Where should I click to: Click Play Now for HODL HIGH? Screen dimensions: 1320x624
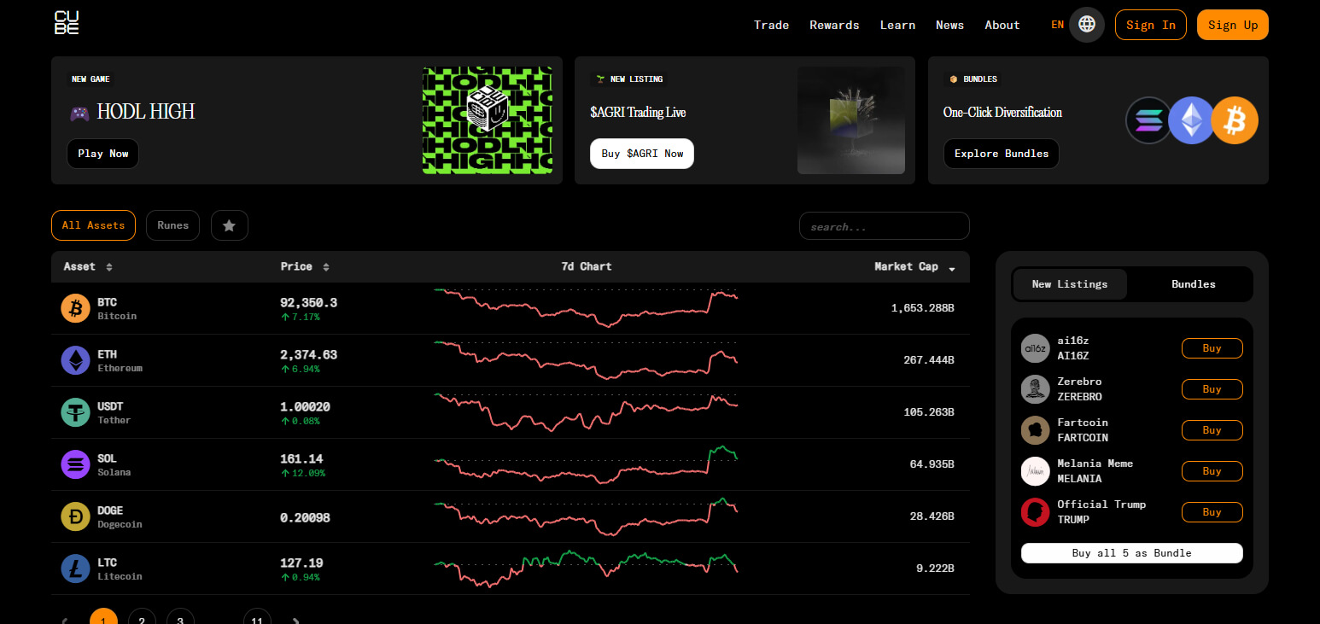pyautogui.click(x=102, y=154)
